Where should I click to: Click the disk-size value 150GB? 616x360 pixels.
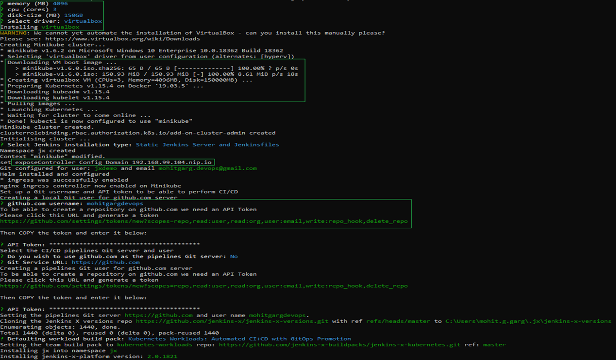[x=73, y=15]
